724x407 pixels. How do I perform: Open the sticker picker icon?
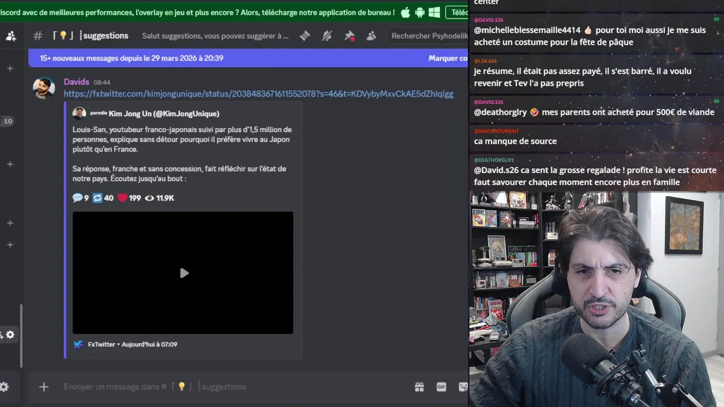coord(463,387)
